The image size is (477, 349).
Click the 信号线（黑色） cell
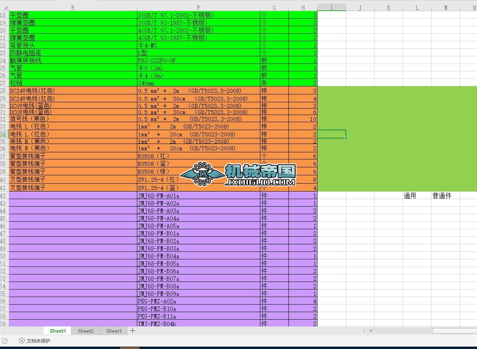tap(73, 119)
